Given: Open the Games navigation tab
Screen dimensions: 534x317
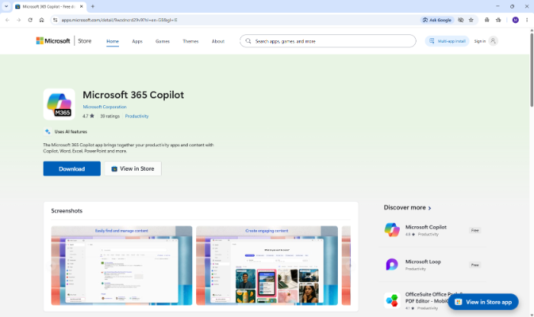Looking at the screenshot, I should [x=162, y=41].
